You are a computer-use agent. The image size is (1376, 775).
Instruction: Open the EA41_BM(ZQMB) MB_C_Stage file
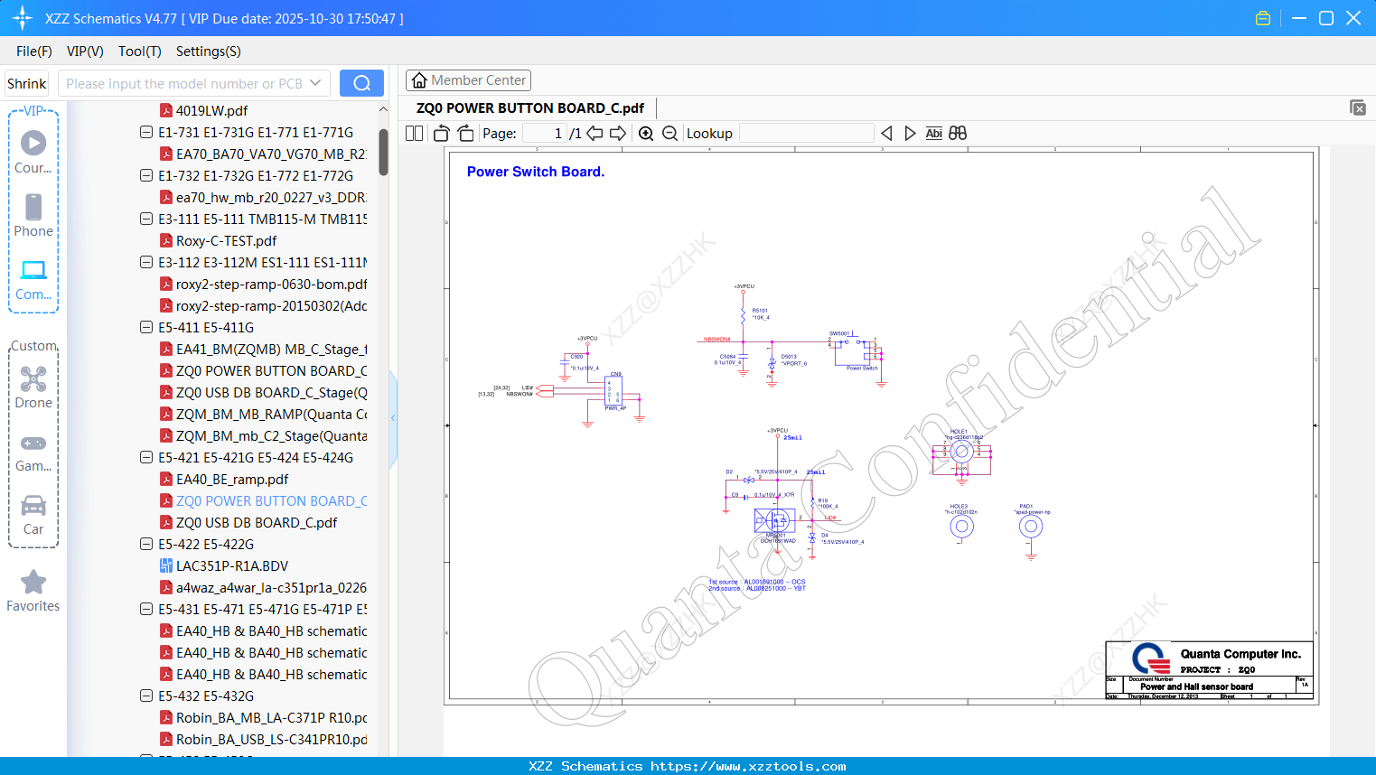coord(263,349)
